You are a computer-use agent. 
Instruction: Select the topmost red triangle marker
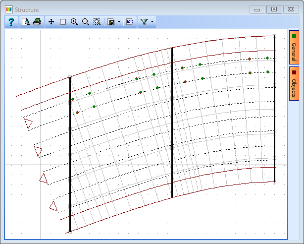(x=28, y=123)
